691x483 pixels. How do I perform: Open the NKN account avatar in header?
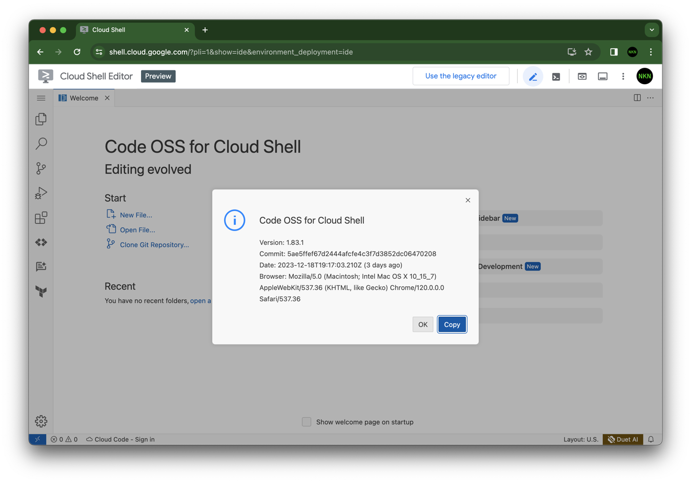tap(645, 76)
